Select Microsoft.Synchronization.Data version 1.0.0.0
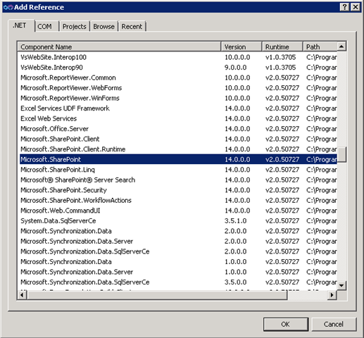 (x=178, y=261)
